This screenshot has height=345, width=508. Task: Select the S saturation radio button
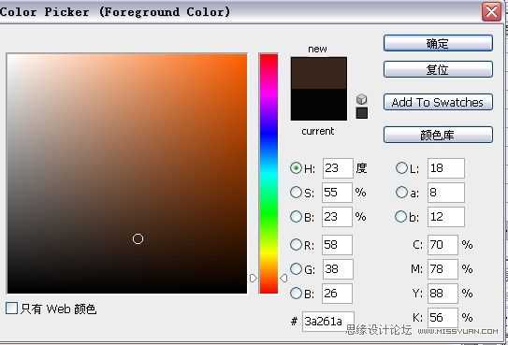coord(297,192)
